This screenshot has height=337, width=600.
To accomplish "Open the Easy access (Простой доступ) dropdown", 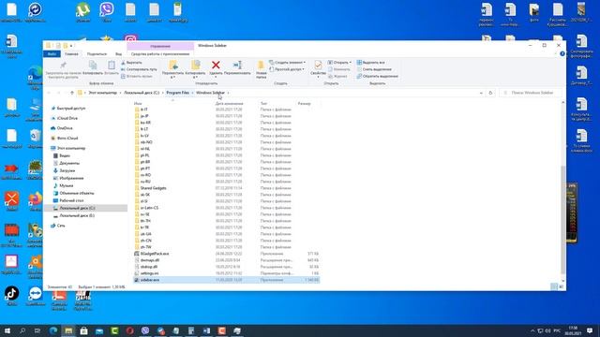I will 287,69.
